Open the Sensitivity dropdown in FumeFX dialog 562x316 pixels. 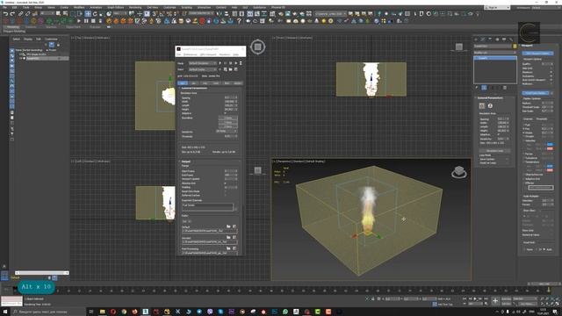click(227, 131)
